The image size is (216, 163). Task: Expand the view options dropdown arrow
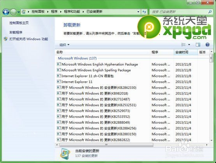point(189,45)
